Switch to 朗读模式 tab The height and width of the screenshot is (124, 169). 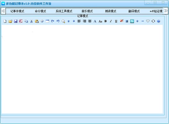(111, 11)
